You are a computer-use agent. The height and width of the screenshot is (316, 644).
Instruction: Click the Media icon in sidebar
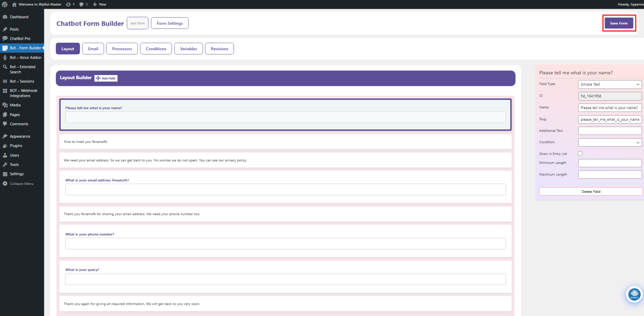point(5,105)
